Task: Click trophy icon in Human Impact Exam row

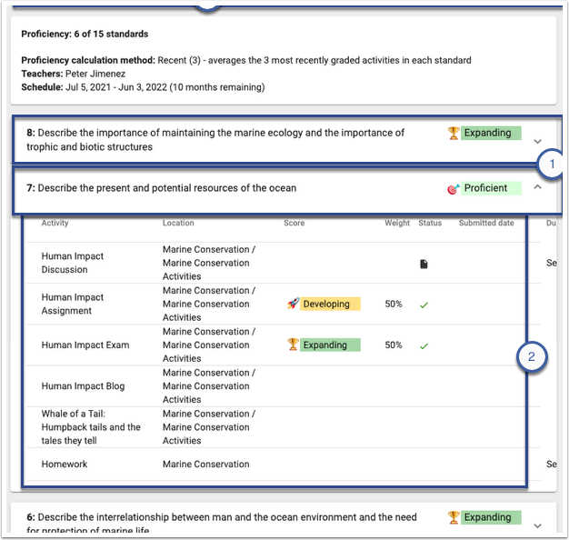Action: (293, 345)
